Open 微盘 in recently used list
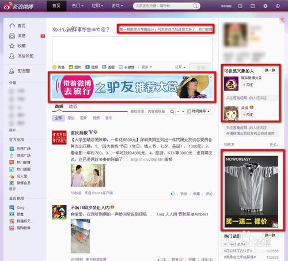 (17, 214)
